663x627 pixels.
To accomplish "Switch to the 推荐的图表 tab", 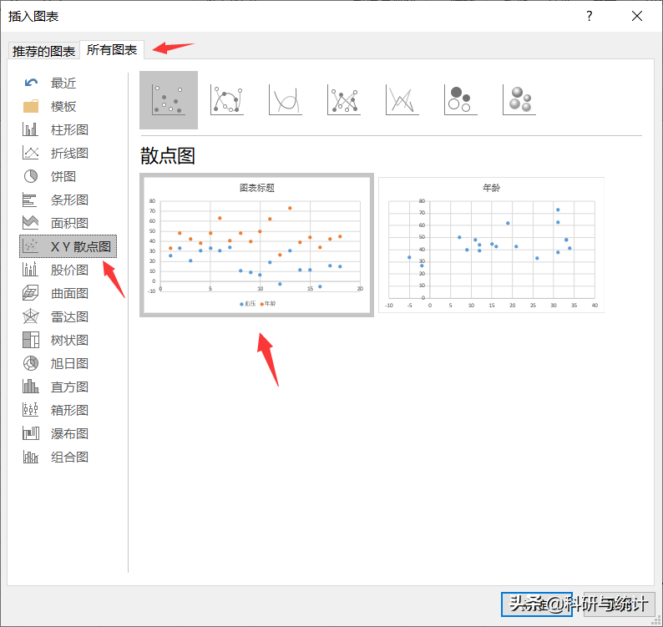I will click(43, 51).
